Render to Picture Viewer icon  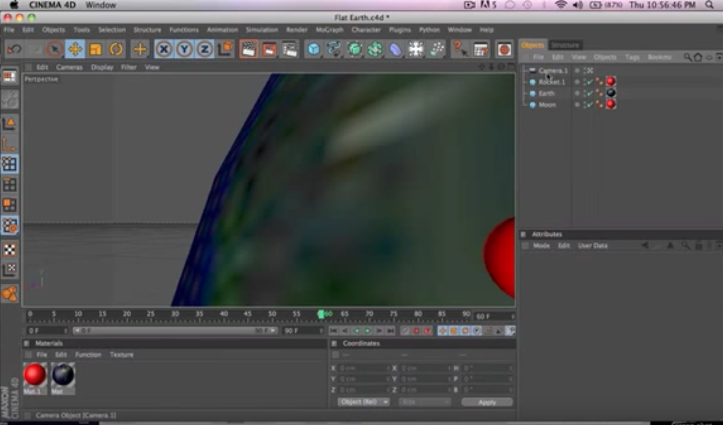click(269, 49)
